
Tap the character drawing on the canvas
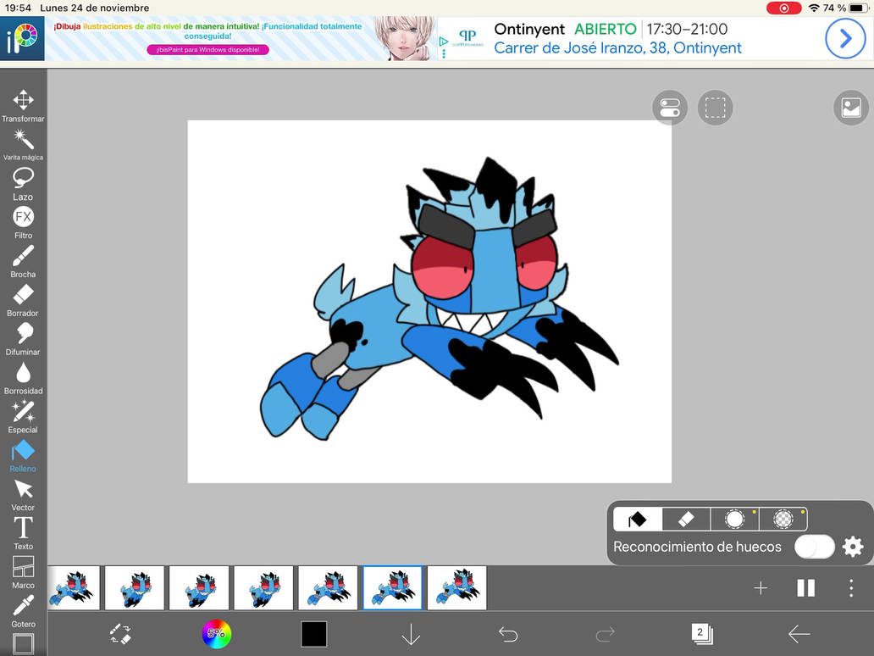point(440,298)
